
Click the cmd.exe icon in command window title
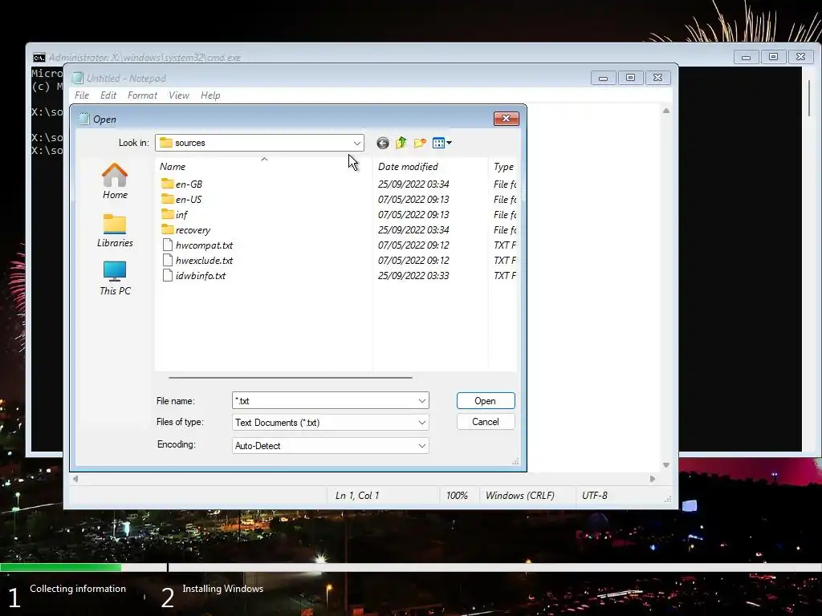(x=39, y=58)
